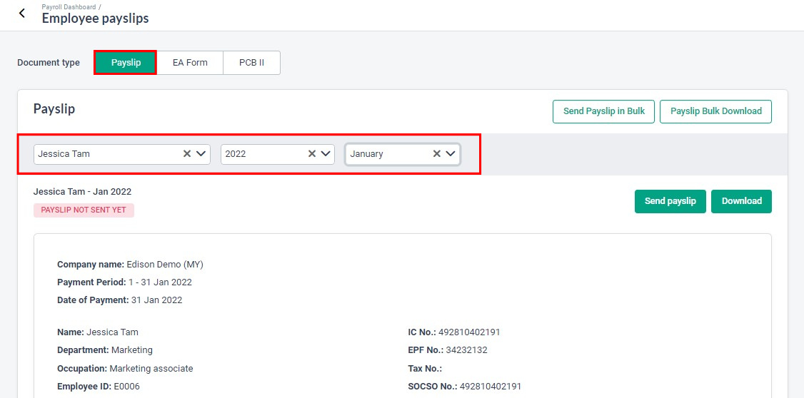Clear the Jessica Tam employee selection
Image resolution: width=804 pixels, height=398 pixels.
coord(187,153)
